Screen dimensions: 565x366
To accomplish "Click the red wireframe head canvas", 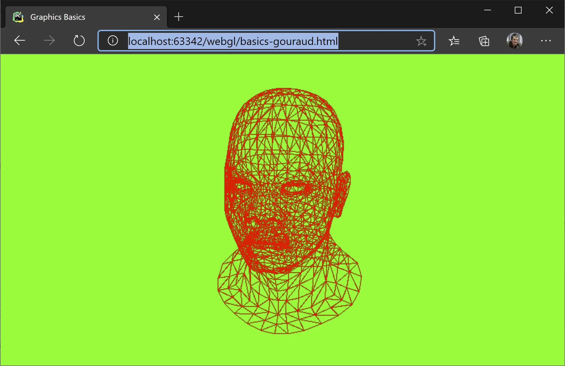I will coord(282,210).
